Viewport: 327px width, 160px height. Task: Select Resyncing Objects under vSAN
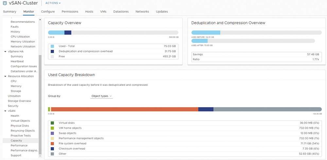[23, 131]
